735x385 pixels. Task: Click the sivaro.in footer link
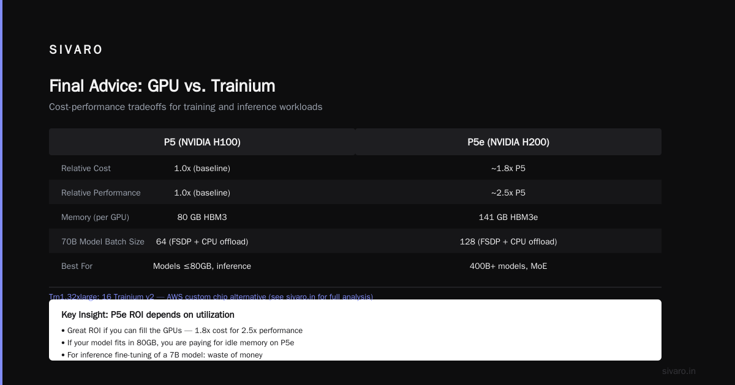click(x=679, y=371)
